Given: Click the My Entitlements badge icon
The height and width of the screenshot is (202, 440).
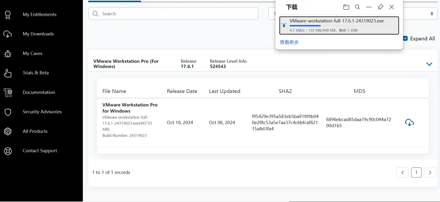Looking at the screenshot, I should click(x=8, y=14).
